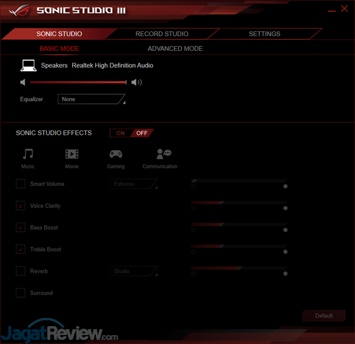This screenshot has height=344, width=355.
Task: Select BASIC MODE sub-tab
Action: pos(59,49)
